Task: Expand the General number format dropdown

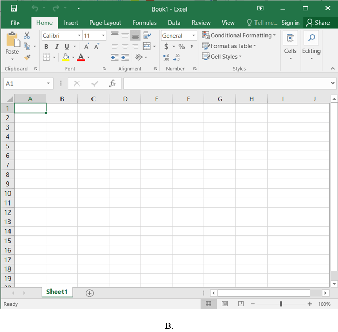Action: (193, 36)
